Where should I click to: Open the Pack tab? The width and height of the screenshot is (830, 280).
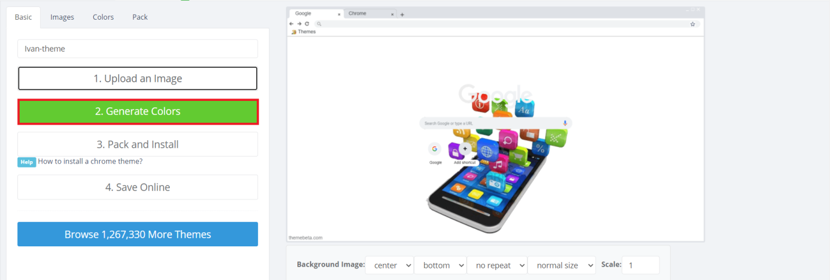[x=140, y=17]
